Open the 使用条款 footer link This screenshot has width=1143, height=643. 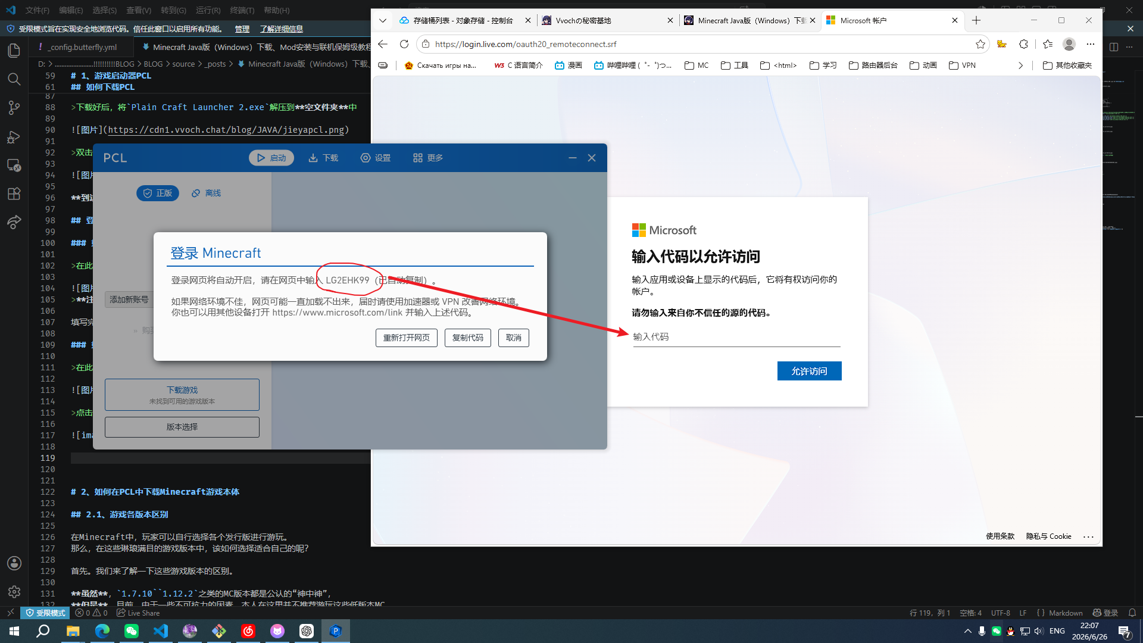(x=1000, y=536)
